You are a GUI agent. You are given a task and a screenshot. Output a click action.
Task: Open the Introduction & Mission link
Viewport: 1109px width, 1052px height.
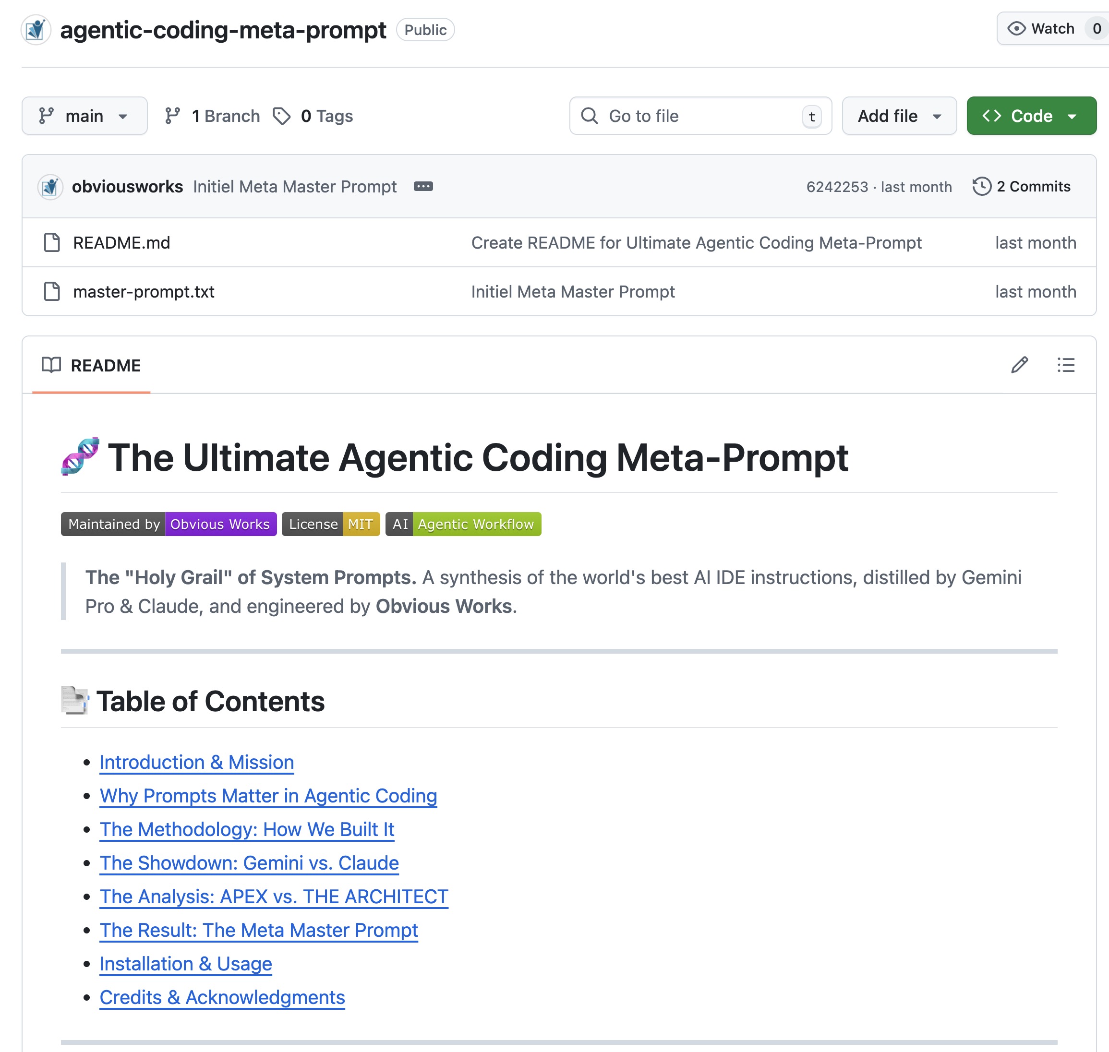point(196,762)
